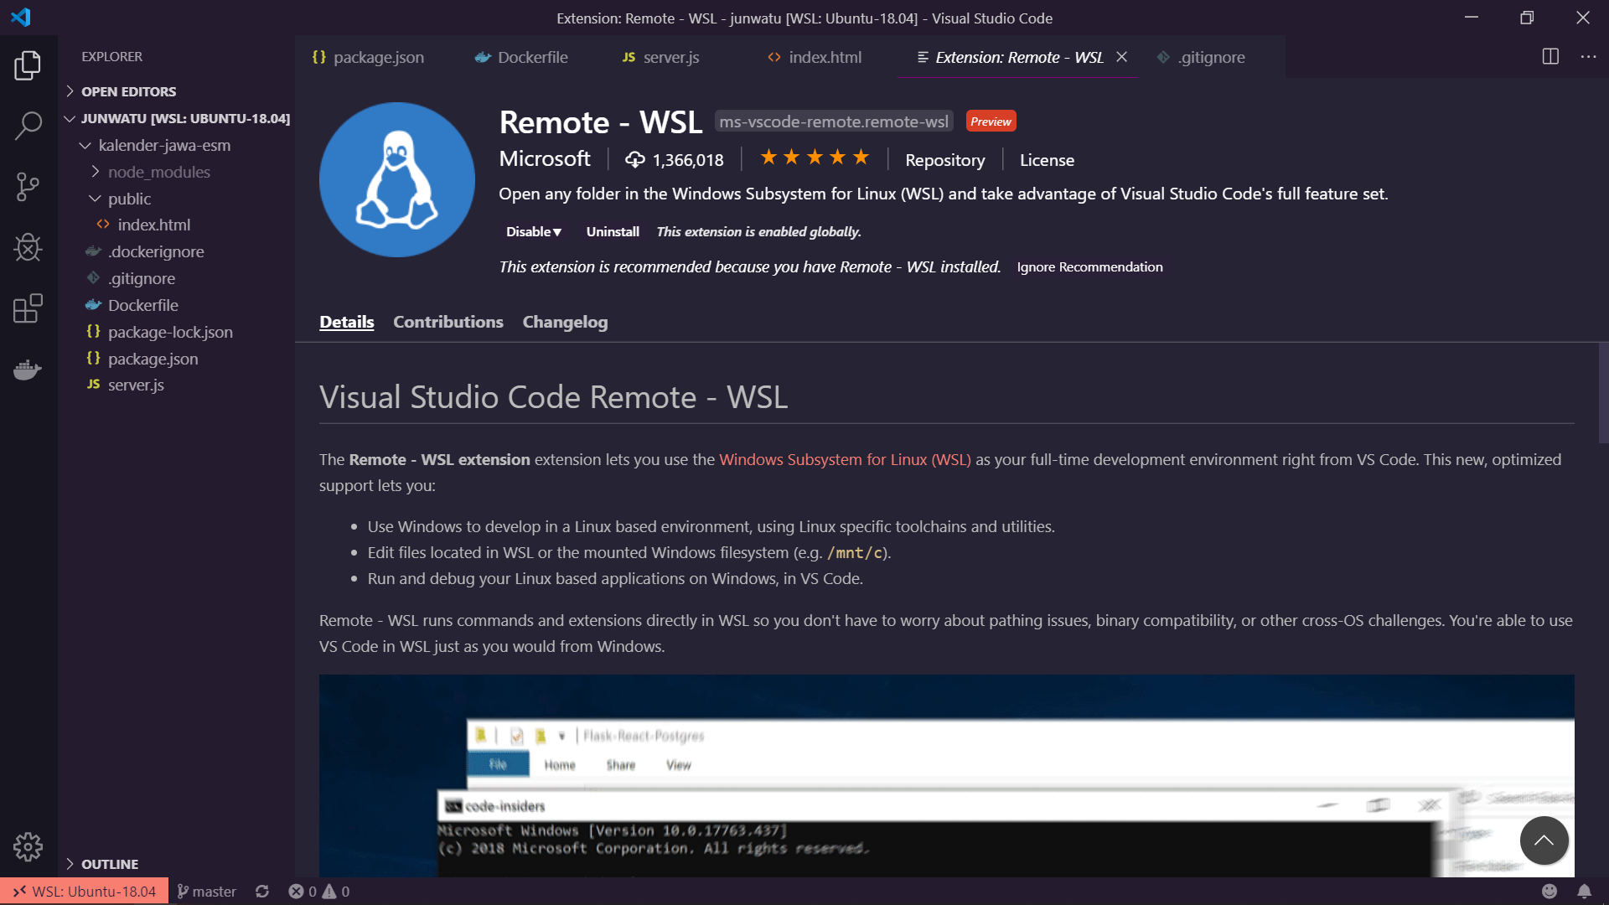Open the Manage gear menu
Image resolution: width=1609 pixels, height=905 pixels.
[x=28, y=847]
